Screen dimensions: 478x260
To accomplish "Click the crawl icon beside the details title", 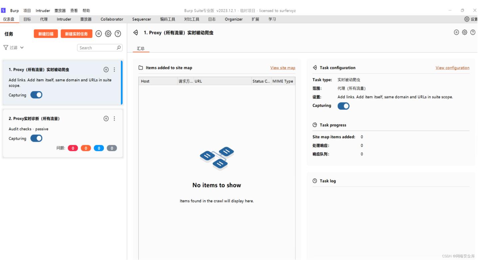I will click(136, 33).
